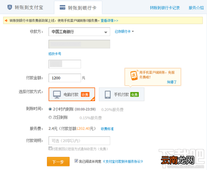Select 手机付款 payment method
207x170 pixels.
121,94
